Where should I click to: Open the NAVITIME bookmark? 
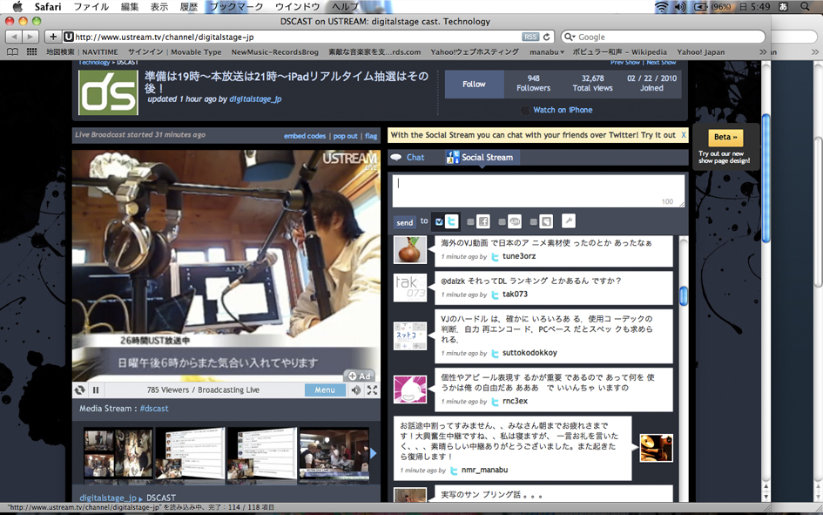click(x=100, y=52)
